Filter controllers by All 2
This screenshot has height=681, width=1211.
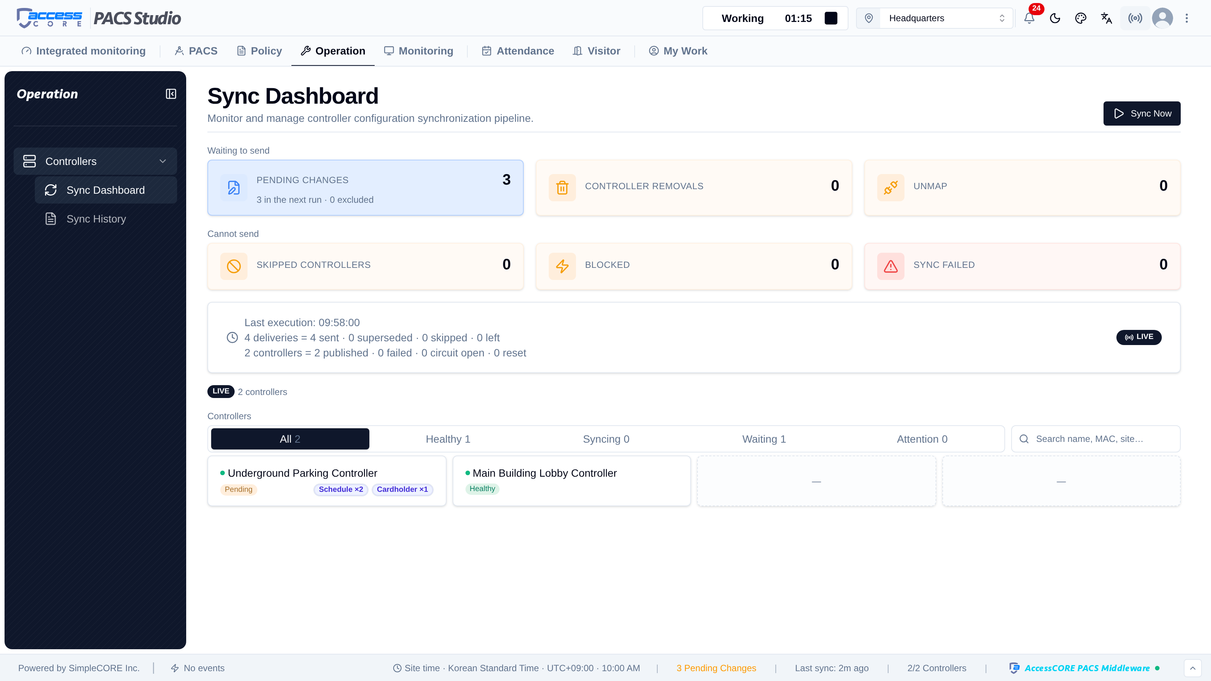(x=290, y=439)
